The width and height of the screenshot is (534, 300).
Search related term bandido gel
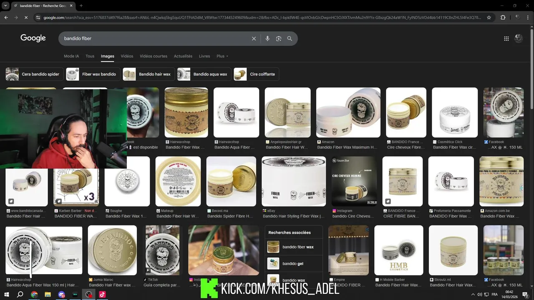coord(294,263)
